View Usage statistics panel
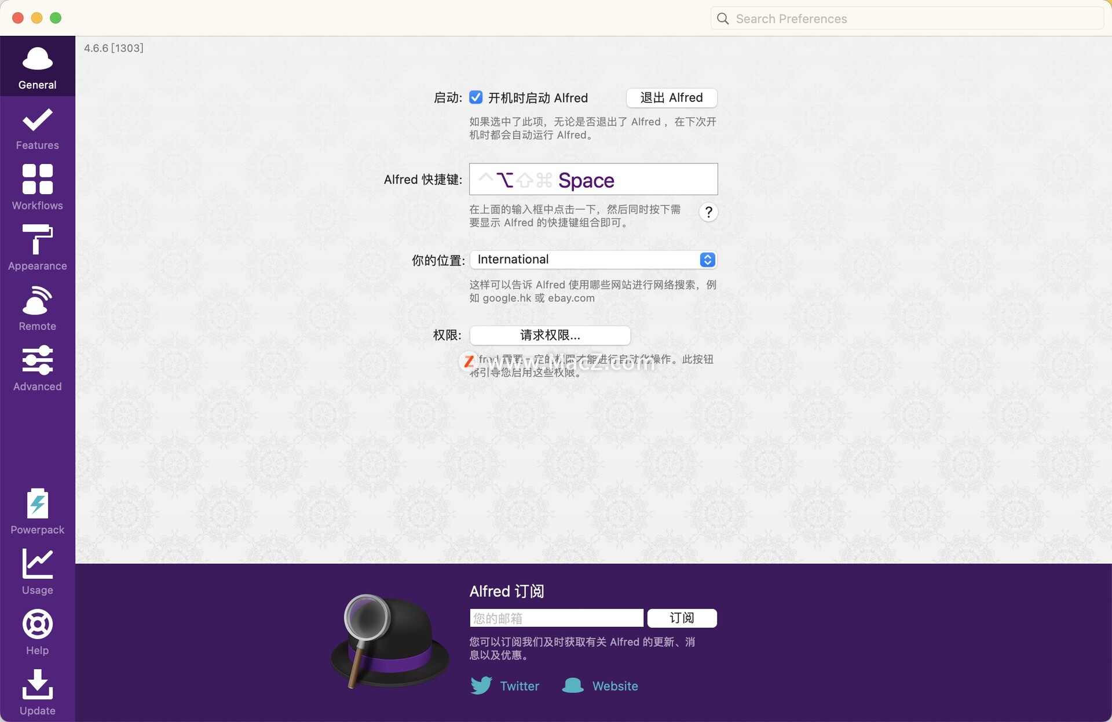 (x=37, y=572)
